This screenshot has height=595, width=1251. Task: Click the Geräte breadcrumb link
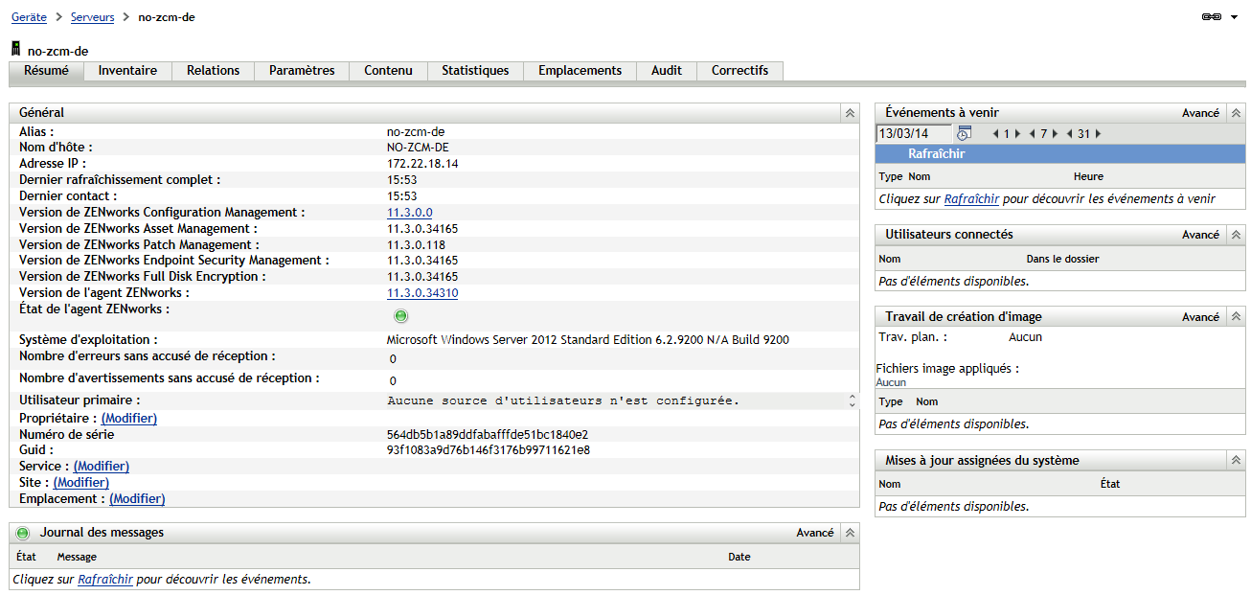(x=29, y=17)
